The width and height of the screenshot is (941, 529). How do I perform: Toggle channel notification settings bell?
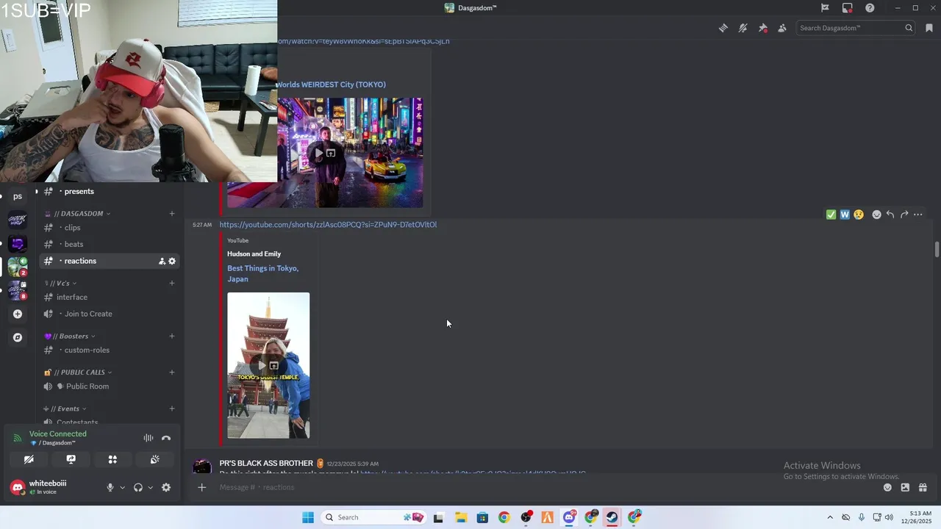click(x=743, y=28)
